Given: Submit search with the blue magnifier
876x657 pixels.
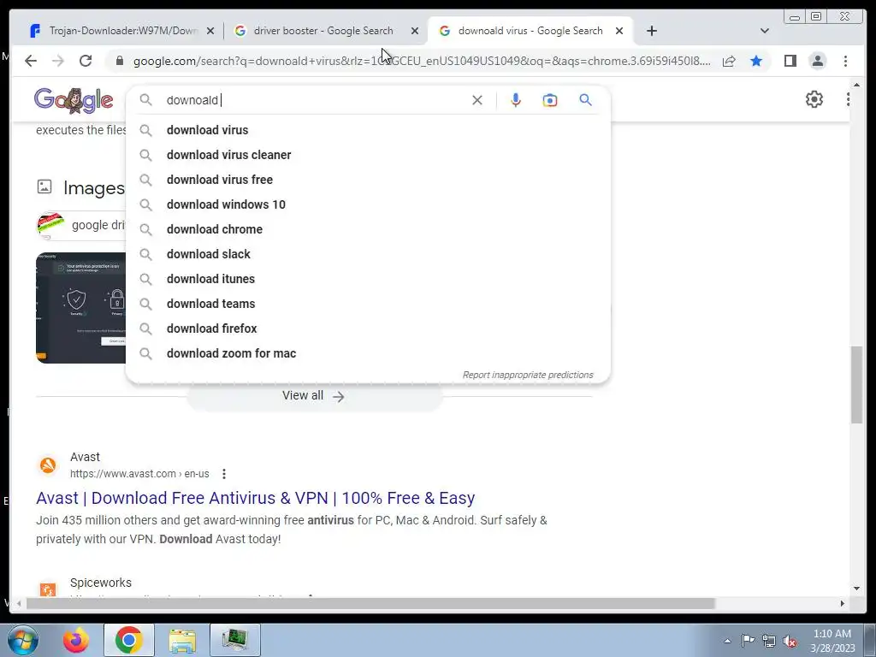Looking at the screenshot, I should click(x=585, y=100).
